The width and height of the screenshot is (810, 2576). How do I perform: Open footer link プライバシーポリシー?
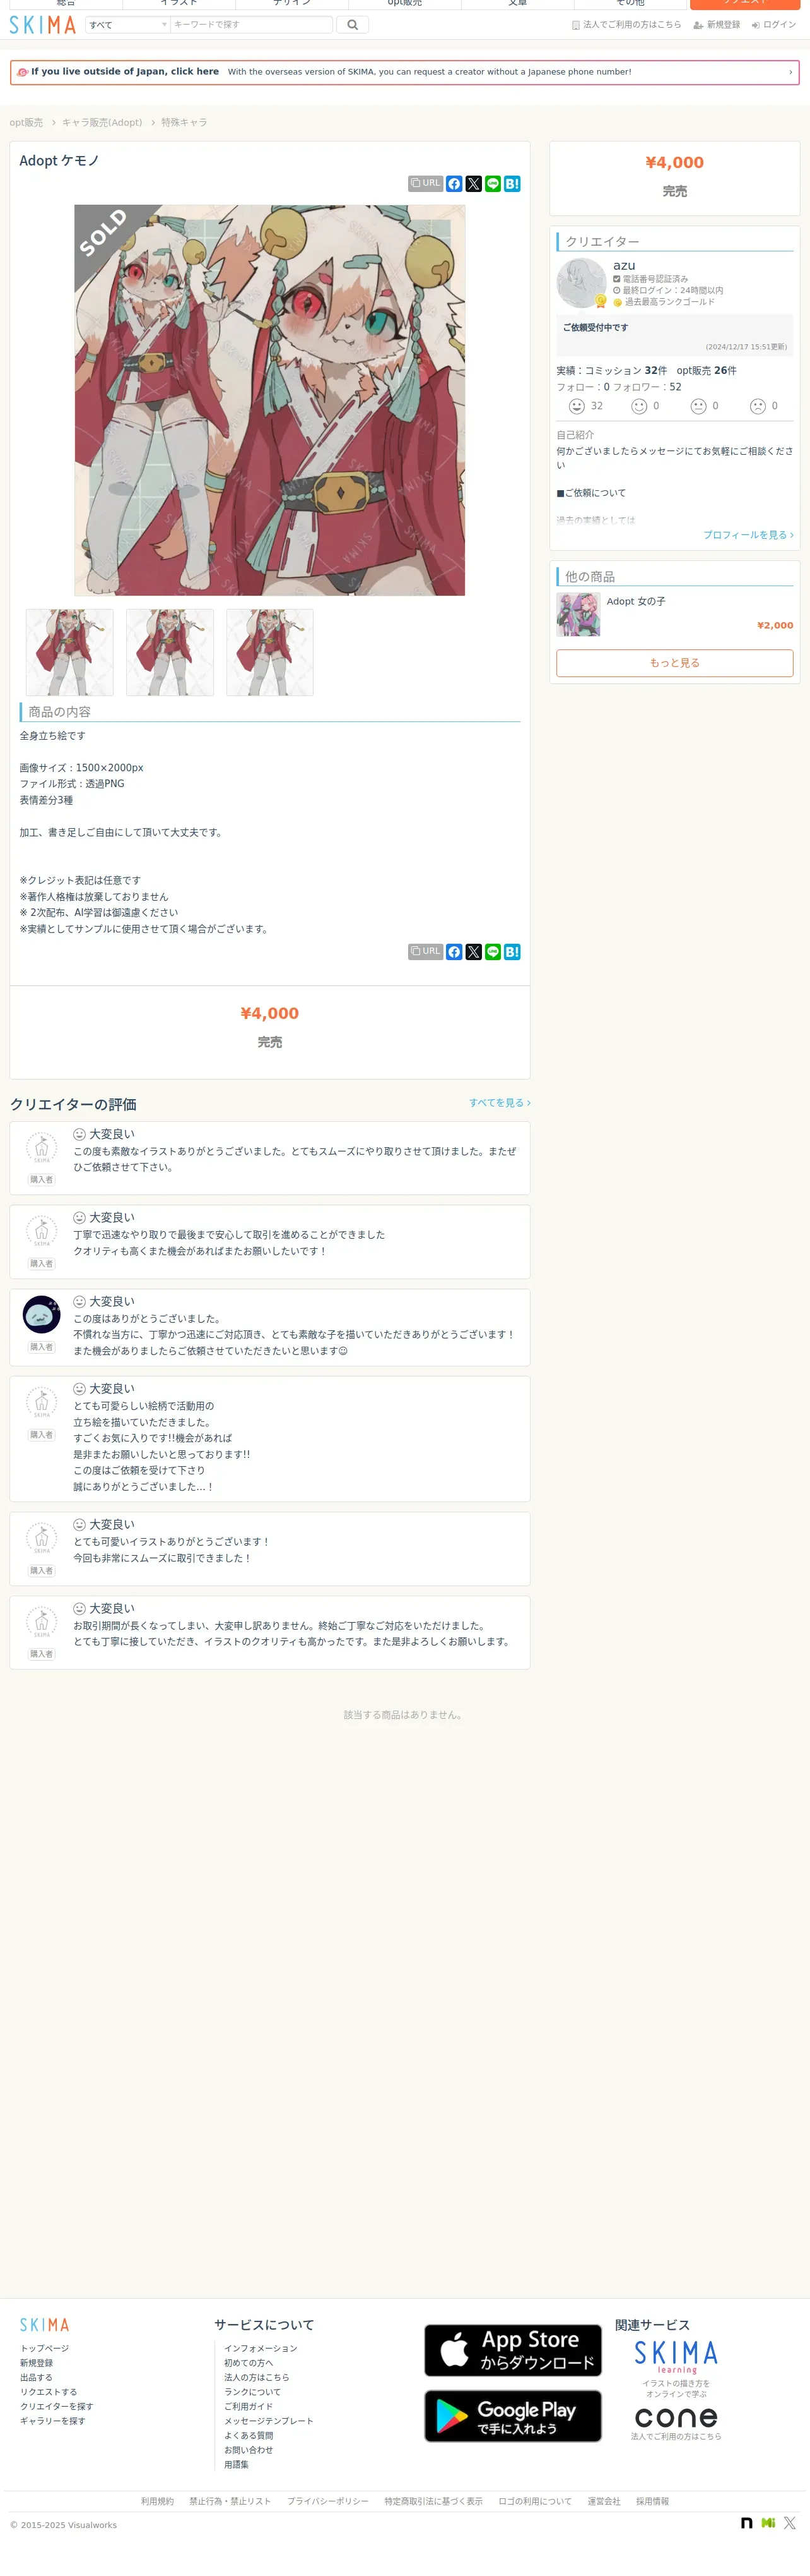327,2502
